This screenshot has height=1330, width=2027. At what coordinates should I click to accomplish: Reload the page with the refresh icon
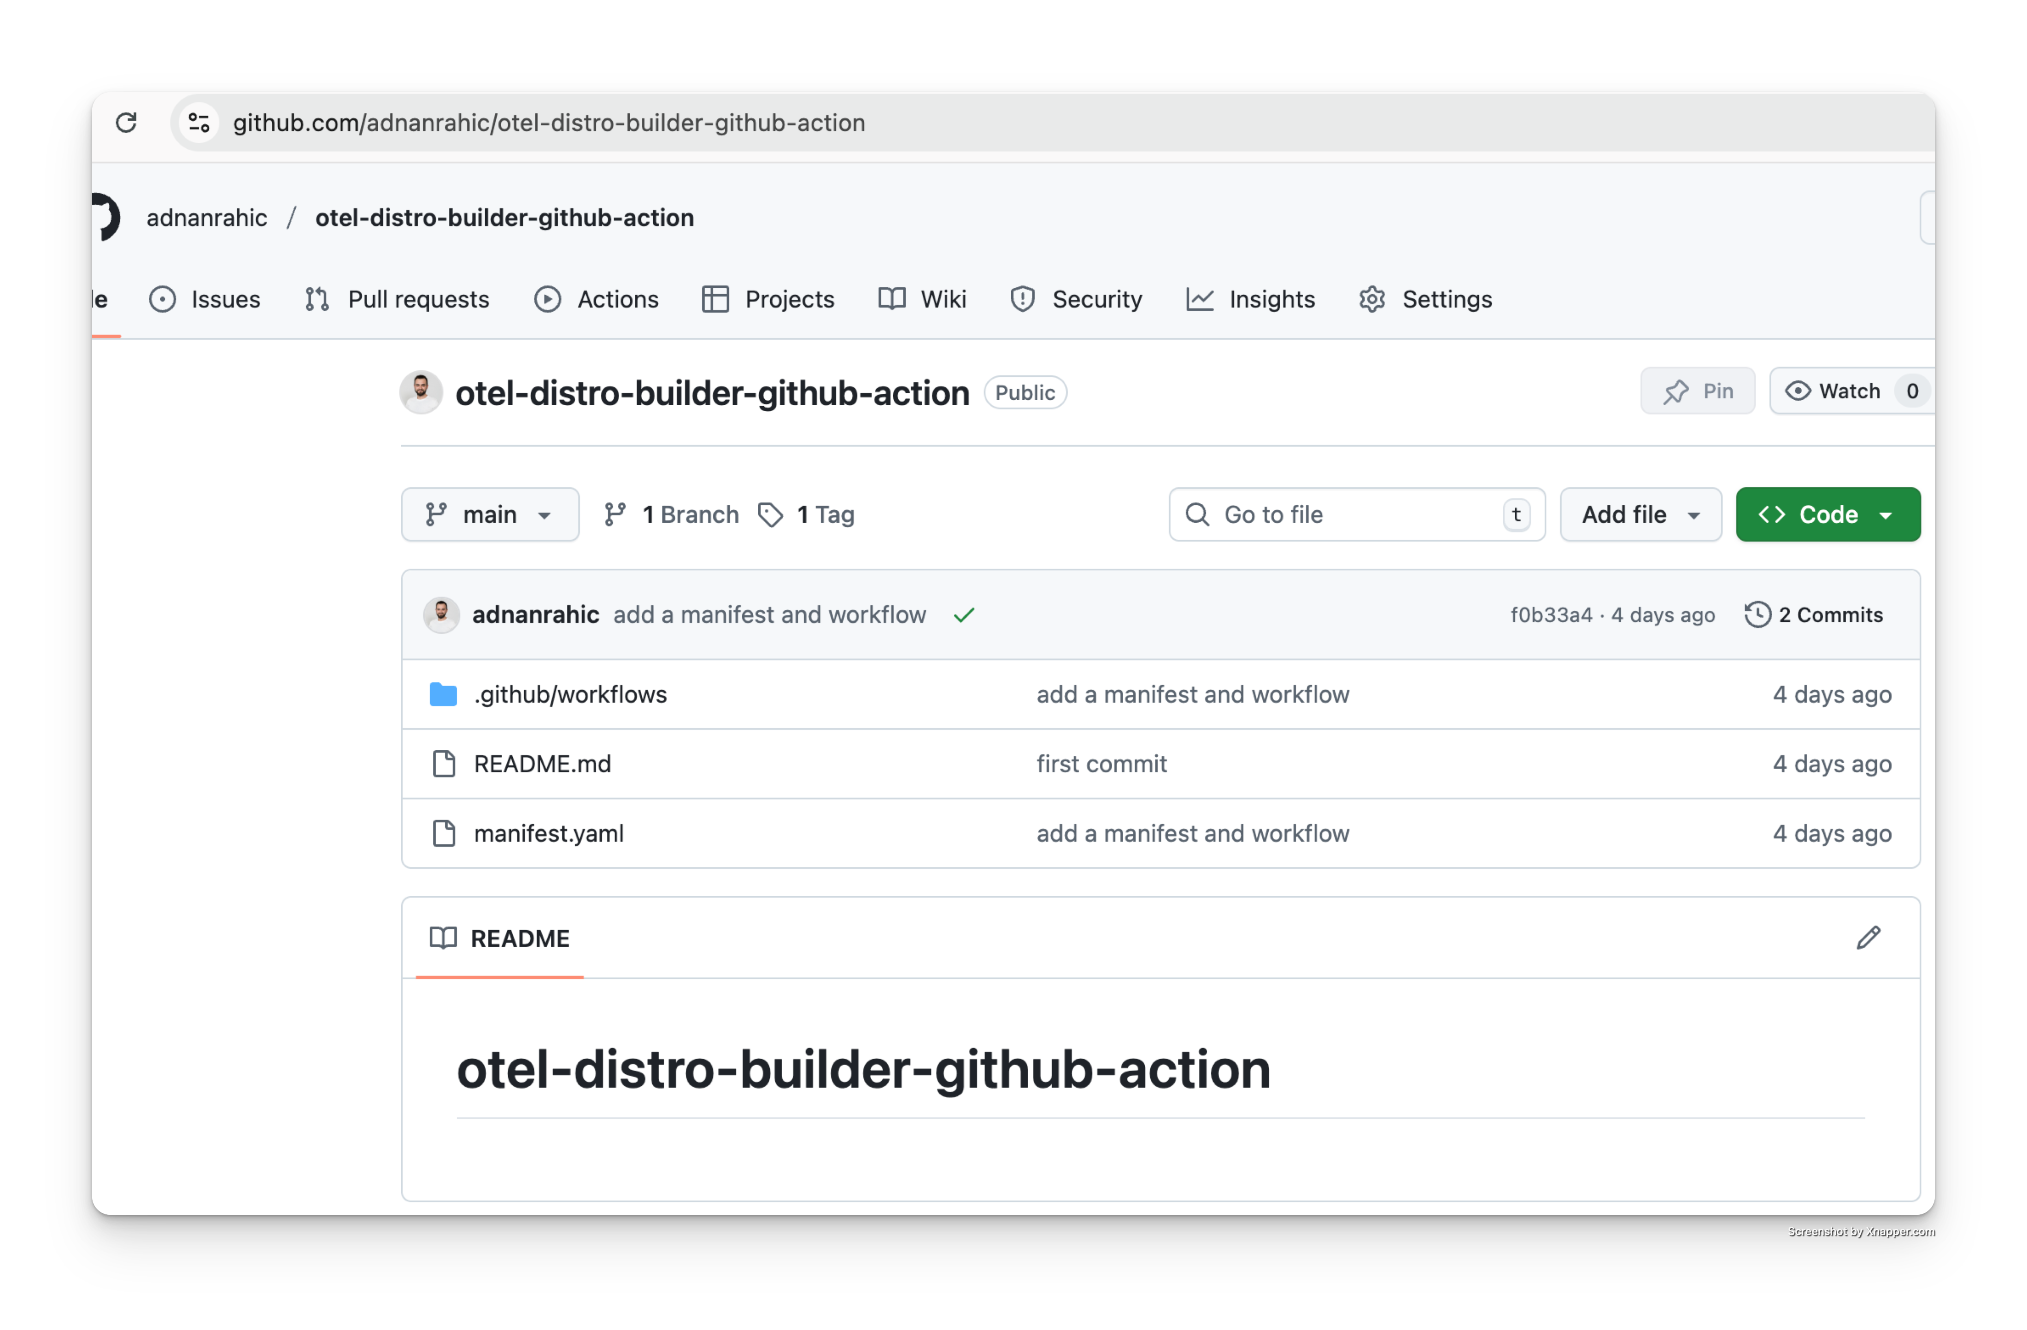pyautogui.click(x=126, y=122)
